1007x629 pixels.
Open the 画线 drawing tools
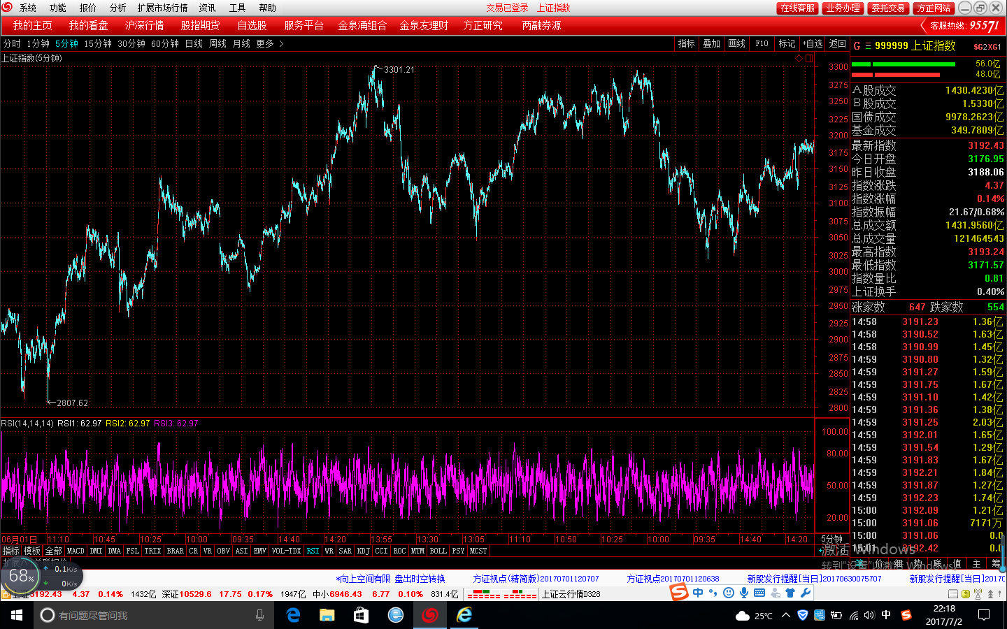point(736,43)
